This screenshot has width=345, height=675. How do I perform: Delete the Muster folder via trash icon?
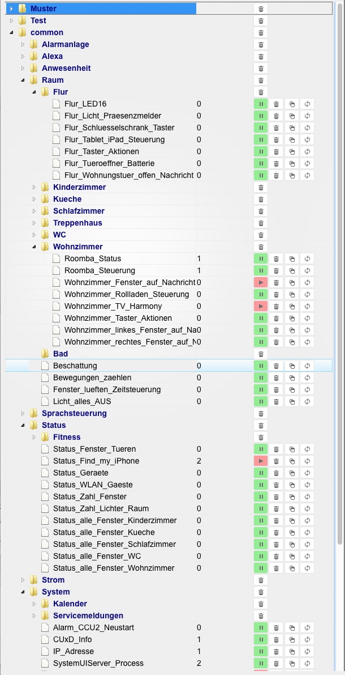pyautogui.click(x=261, y=9)
